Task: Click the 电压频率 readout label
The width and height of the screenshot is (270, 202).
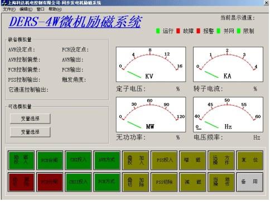Action: coord(208,137)
